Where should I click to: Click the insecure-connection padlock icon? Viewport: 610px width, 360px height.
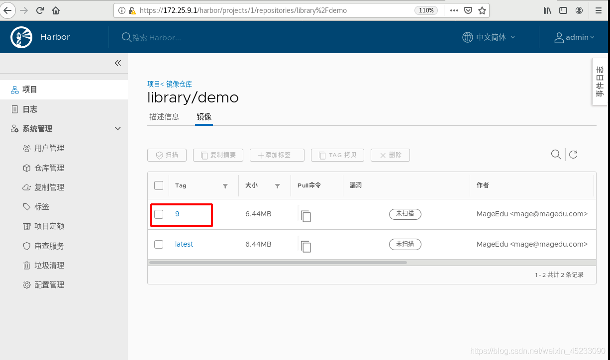click(x=132, y=10)
